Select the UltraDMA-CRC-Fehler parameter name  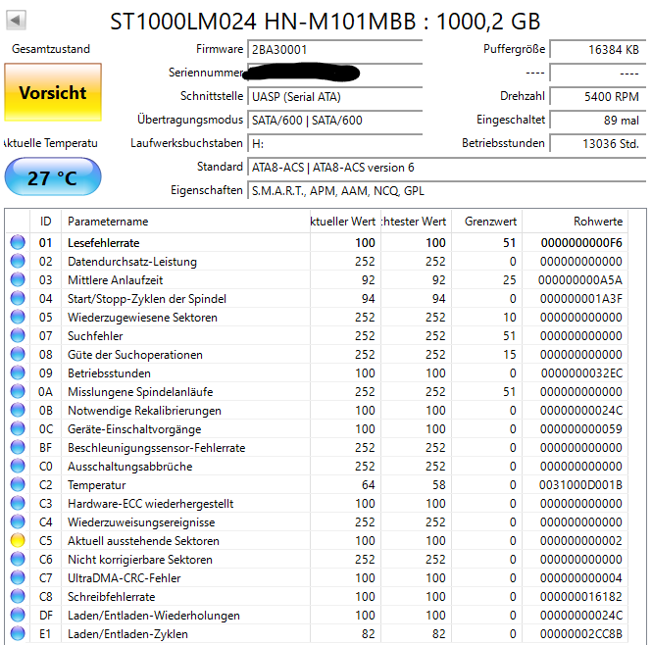click(x=124, y=578)
